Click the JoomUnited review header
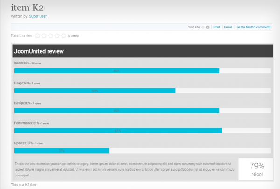This screenshot has height=189, width=280. coord(142,51)
